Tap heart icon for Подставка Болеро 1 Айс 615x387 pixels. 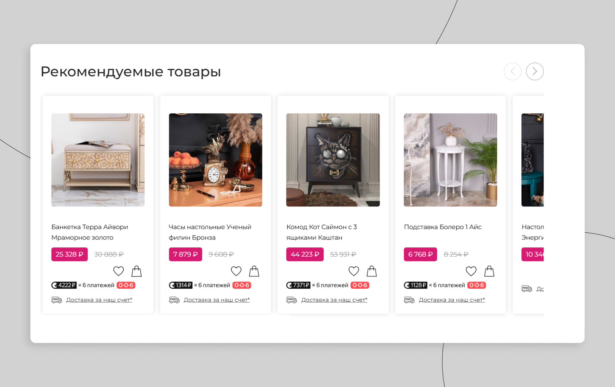[471, 271]
